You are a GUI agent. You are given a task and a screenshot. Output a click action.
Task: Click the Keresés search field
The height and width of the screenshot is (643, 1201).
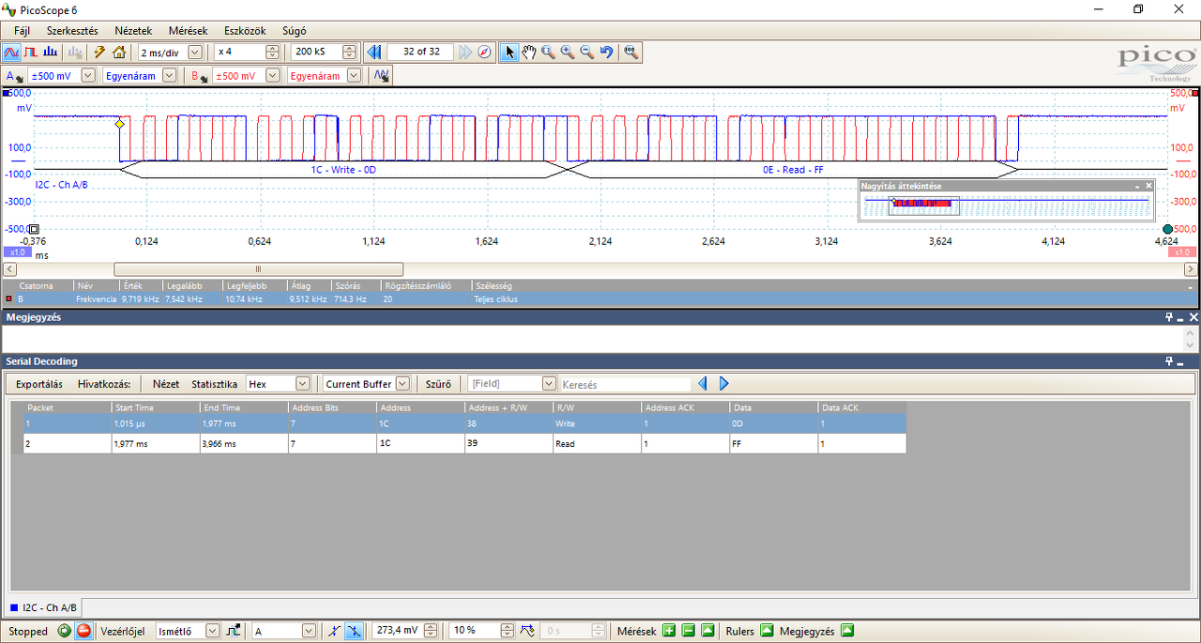point(625,384)
